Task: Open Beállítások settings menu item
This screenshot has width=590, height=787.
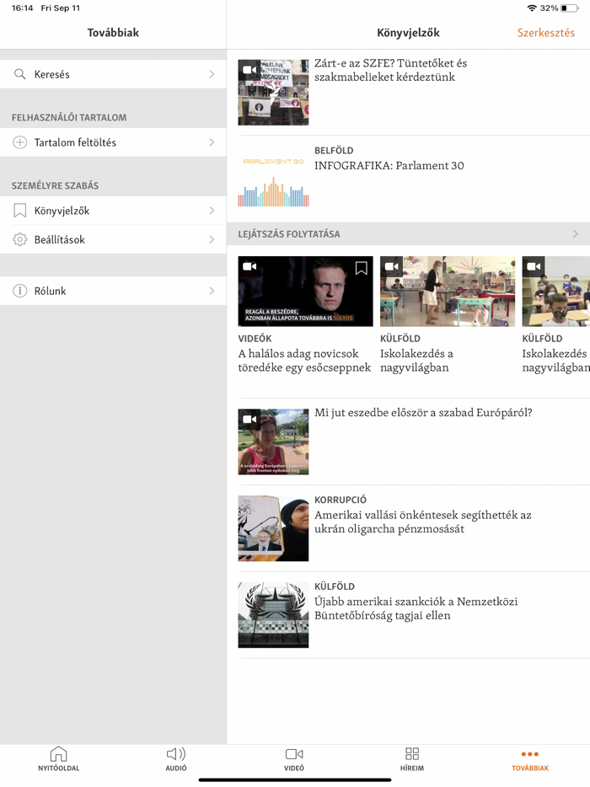Action: pos(113,239)
